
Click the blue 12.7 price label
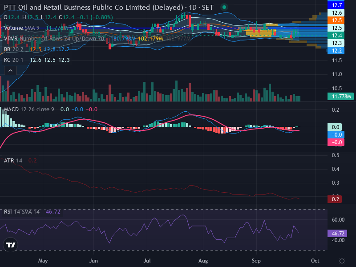pos(336,5)
